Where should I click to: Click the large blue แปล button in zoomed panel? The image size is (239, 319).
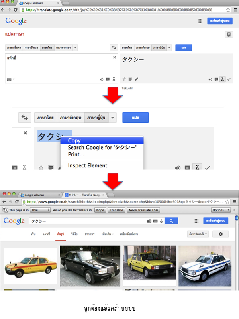[x=135, y=118]
